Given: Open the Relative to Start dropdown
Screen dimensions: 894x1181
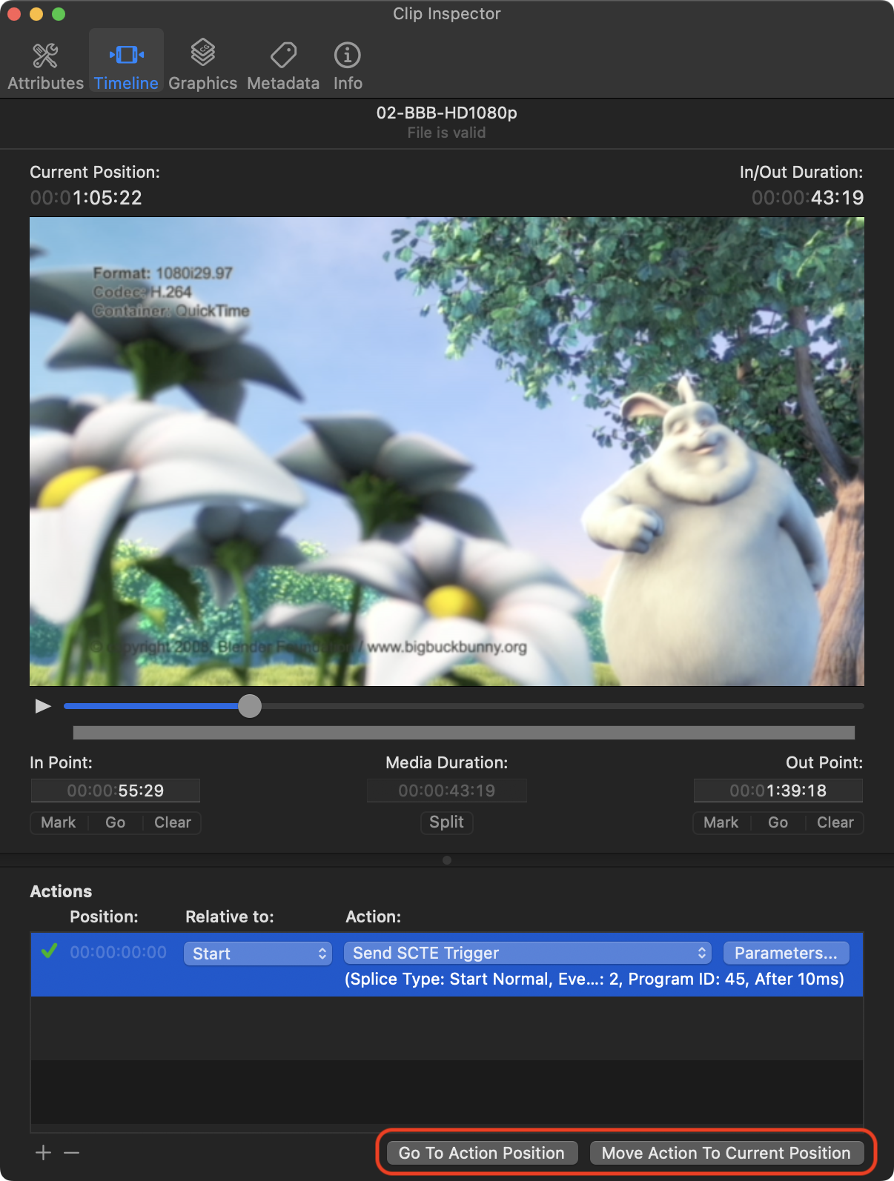Looking at the screenshot, I should 257,953.
